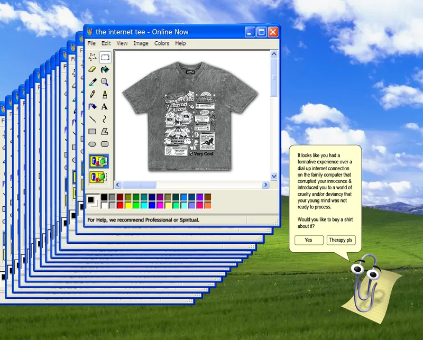Pick the bright yellow color swatch
The image size is (423, 340).
tap(128, 205)
